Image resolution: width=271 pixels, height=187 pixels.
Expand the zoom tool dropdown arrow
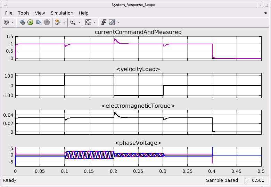79,22
